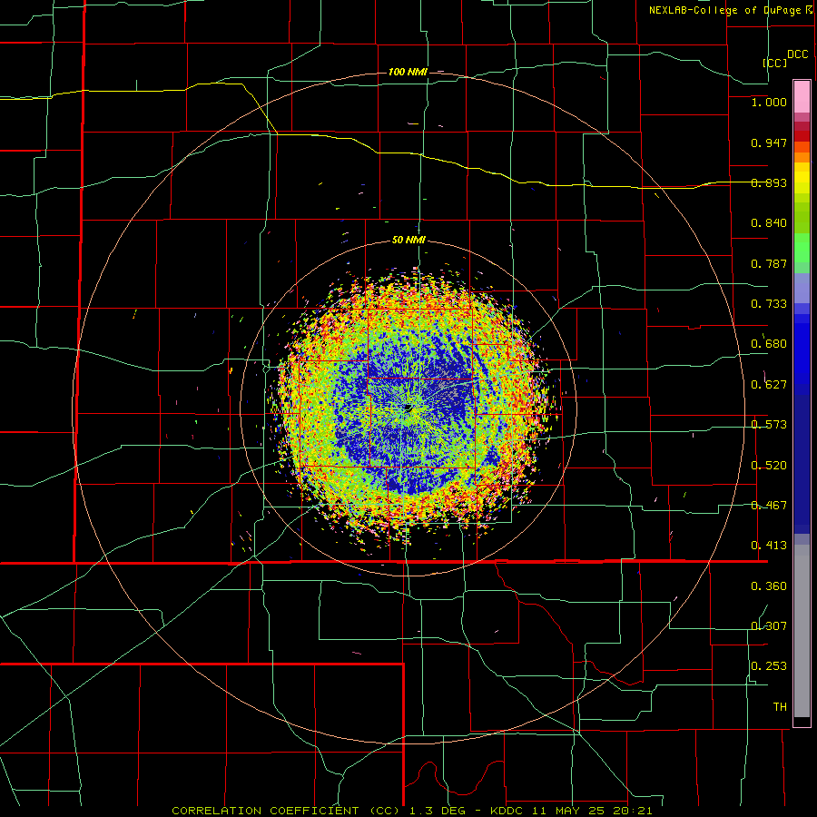
Task: Click the 0.893 color scale value
Action: pos(769,182)
